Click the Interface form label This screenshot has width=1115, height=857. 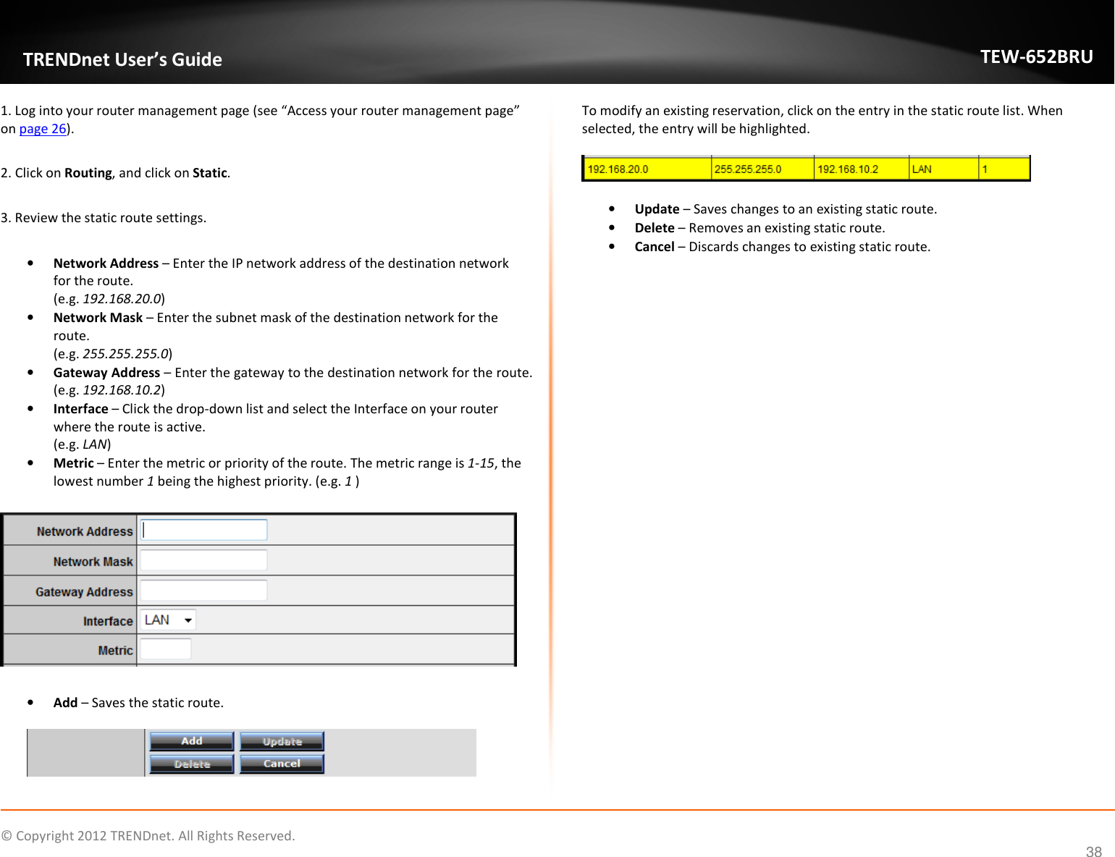(108, 621)
